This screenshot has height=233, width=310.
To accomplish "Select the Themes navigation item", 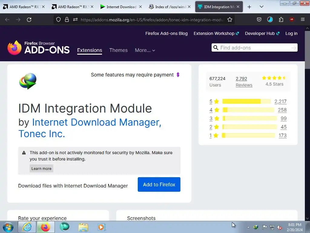I will click(118, 50).
